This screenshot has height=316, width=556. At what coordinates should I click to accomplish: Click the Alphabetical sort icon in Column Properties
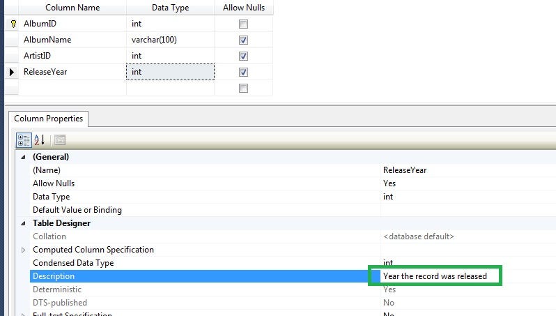click(39, 140)
